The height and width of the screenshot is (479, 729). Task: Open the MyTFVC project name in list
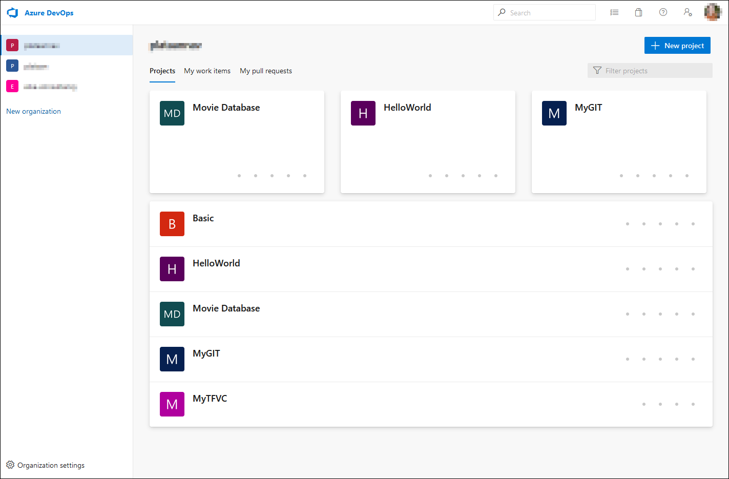point(210,399)
